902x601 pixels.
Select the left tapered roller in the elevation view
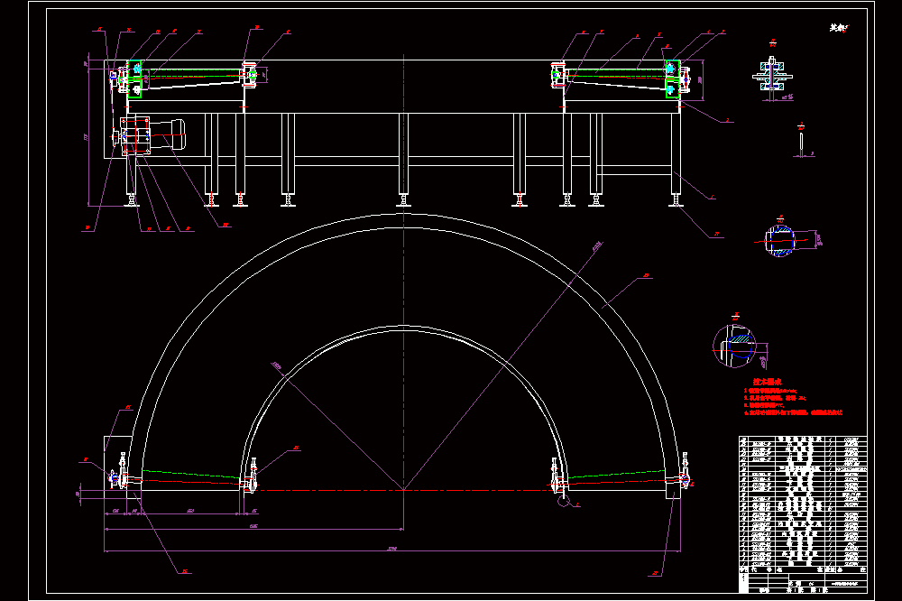[x=191, y=79]
